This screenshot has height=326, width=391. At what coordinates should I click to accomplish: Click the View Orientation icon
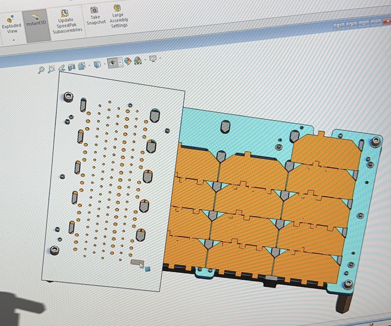[x=82, y=66]
